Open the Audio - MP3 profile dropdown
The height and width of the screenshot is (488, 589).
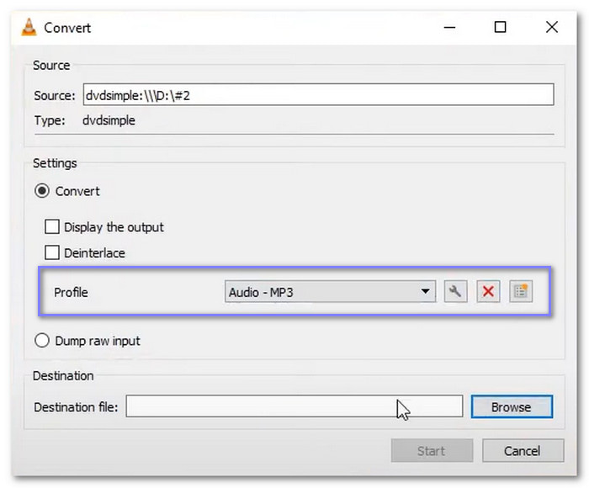[x=330, y=291]
